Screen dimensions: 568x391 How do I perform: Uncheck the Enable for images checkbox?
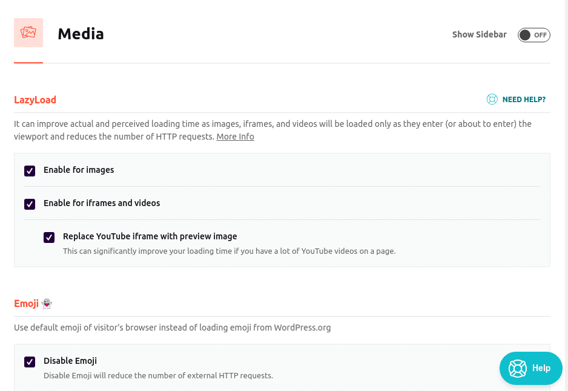pyautogui.click(x=30, y=170)
